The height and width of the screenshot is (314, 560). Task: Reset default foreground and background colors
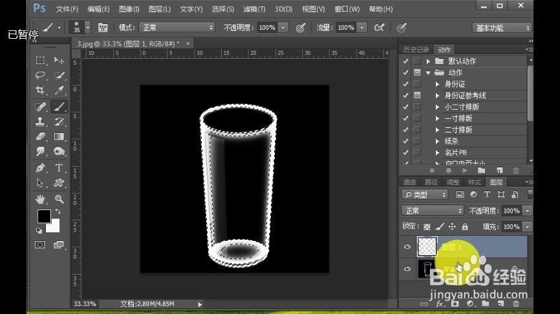coord(39,231)
